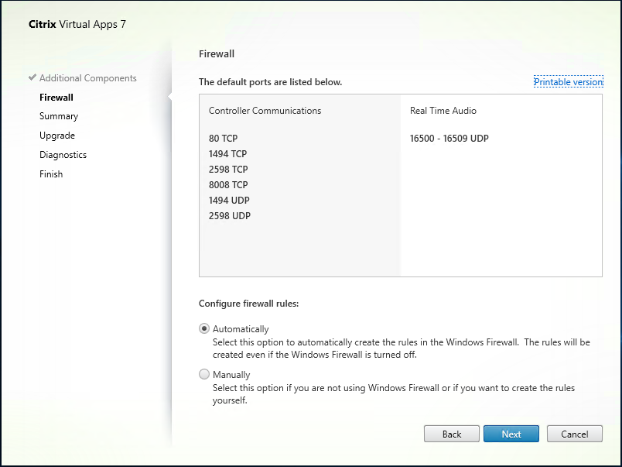Image resolution: width=622 pixels, height=467 pixels.
Task: Jump to the Diagnostics step
Action: point(63,155)
